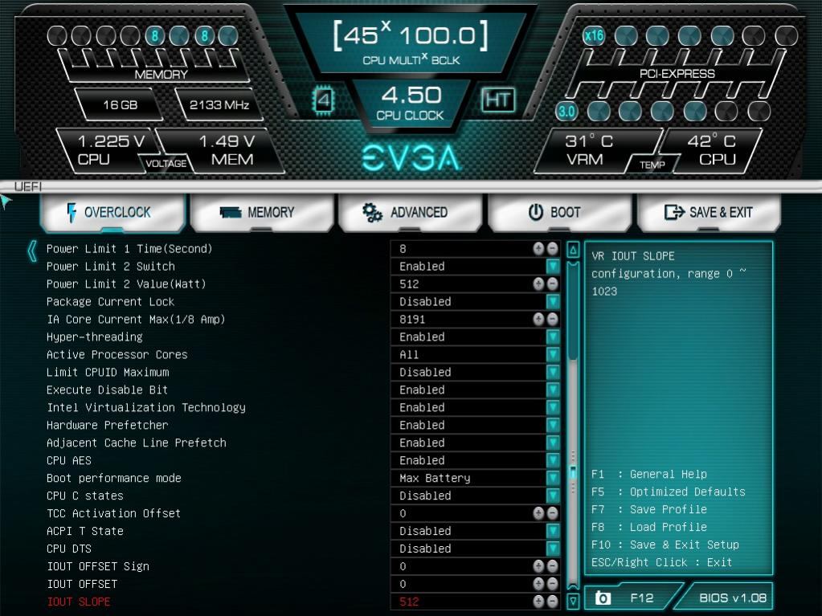822x616 pixels.
Task: Open Limit CPUID Maximum dropdown
Action: [x=553, y=372]
